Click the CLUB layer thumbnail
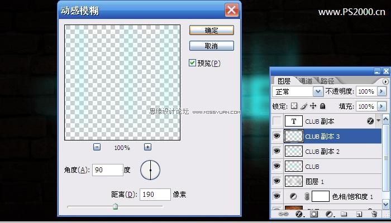Screen dimensions: 391x223 293,166
